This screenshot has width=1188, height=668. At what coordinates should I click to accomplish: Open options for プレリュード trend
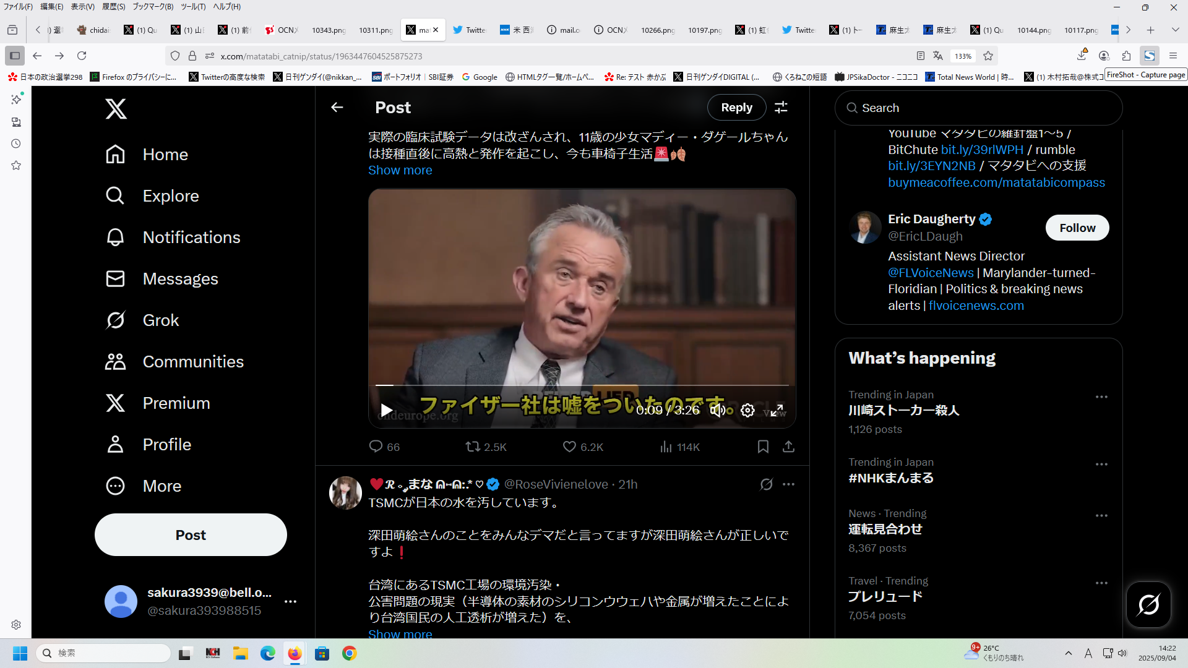click(x=1101, y=583)
